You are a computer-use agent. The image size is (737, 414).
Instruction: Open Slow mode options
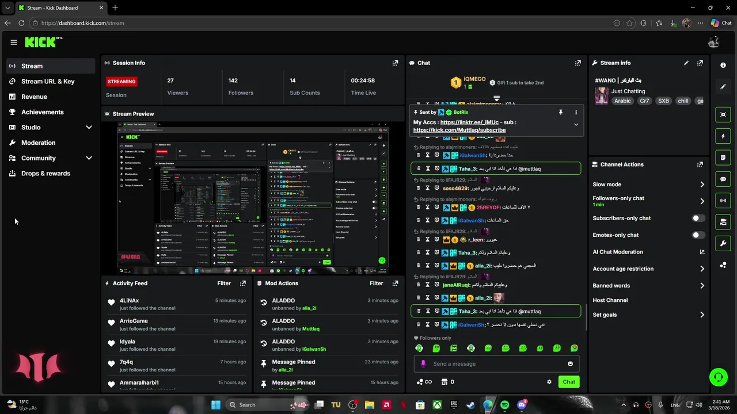point(648,185)
